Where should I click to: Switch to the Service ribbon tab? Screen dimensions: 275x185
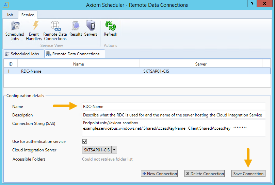click(x=28, y=15)
